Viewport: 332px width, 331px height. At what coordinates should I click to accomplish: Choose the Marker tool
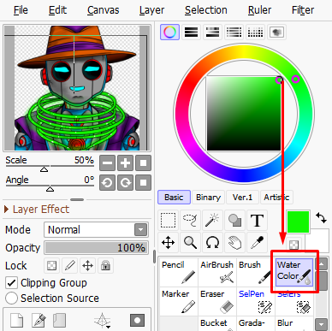point(179,302)
